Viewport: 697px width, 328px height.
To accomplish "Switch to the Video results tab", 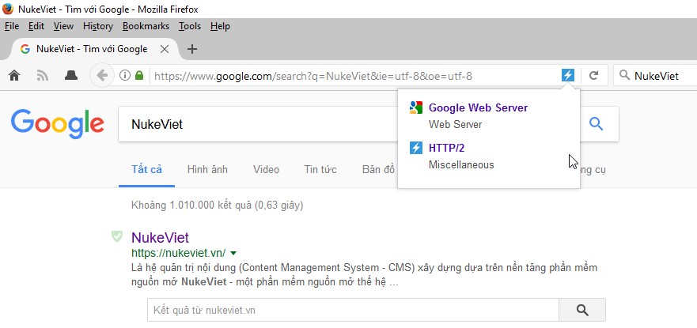I will pyautogui.click(x=266, y=169).
